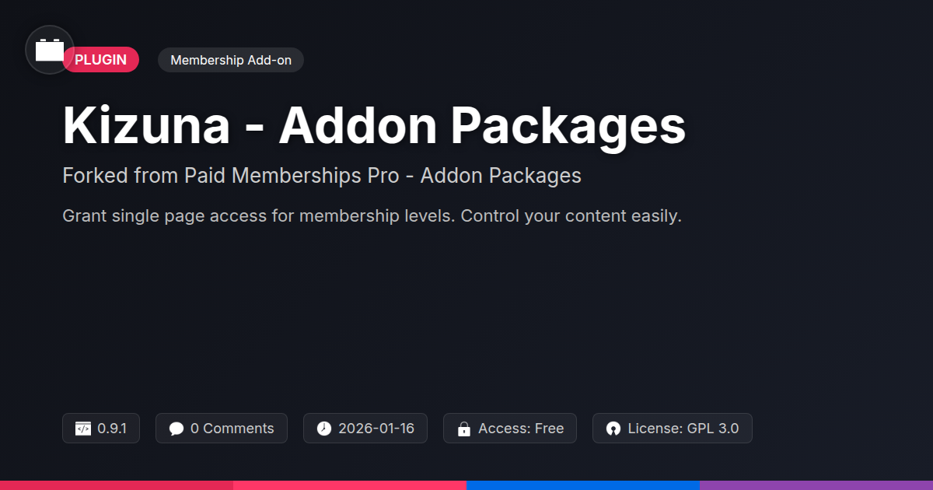Screen dimensions: 933x490
Task: Click the clock date icon
Action: point(324,429)
